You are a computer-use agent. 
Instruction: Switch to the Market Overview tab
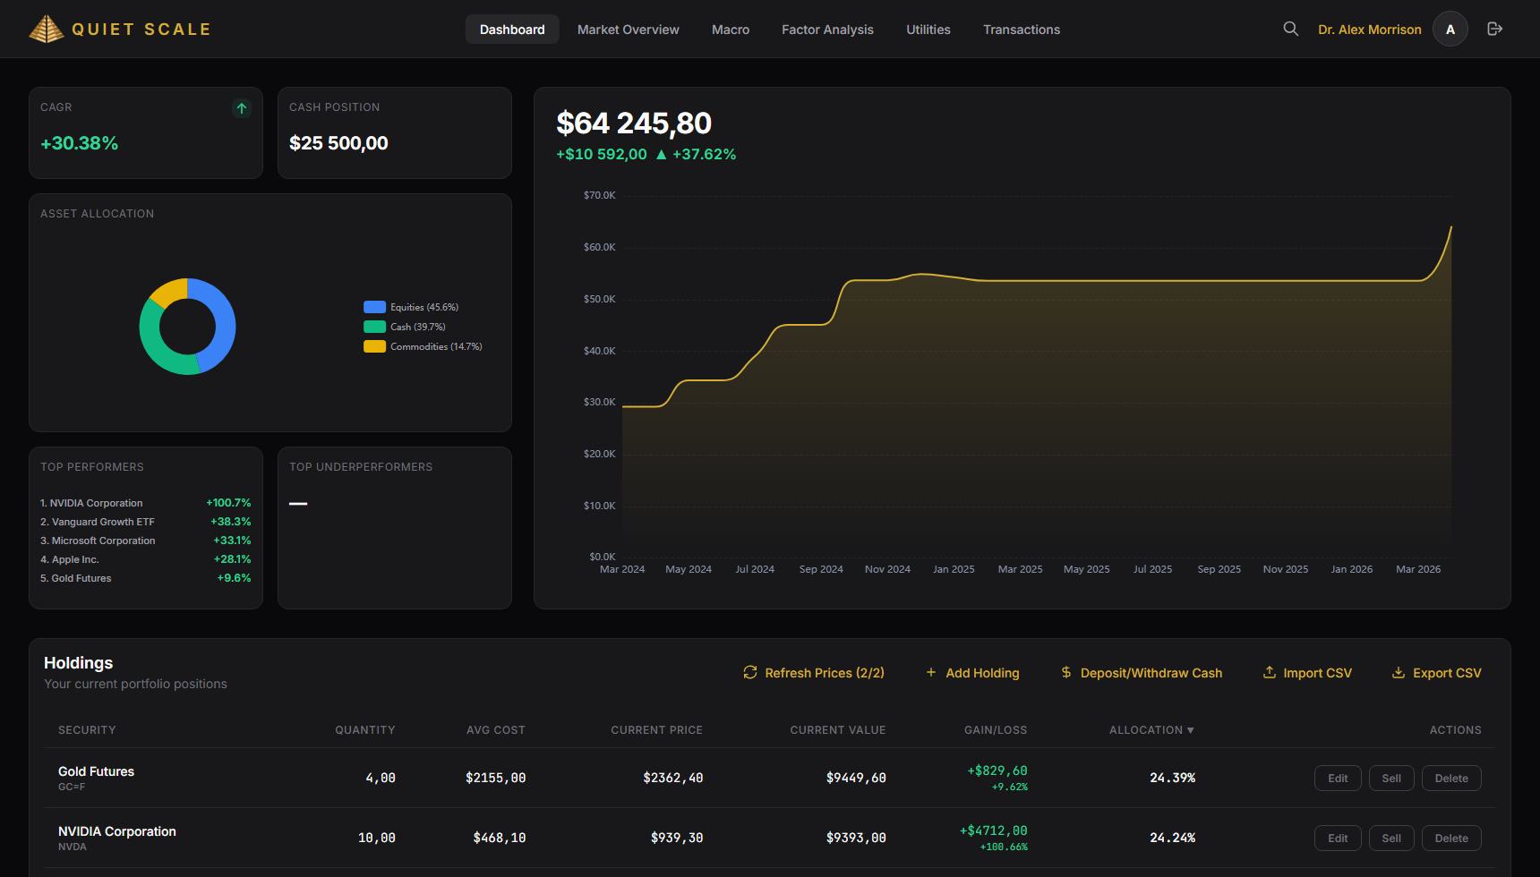click(x=628, y=29)
